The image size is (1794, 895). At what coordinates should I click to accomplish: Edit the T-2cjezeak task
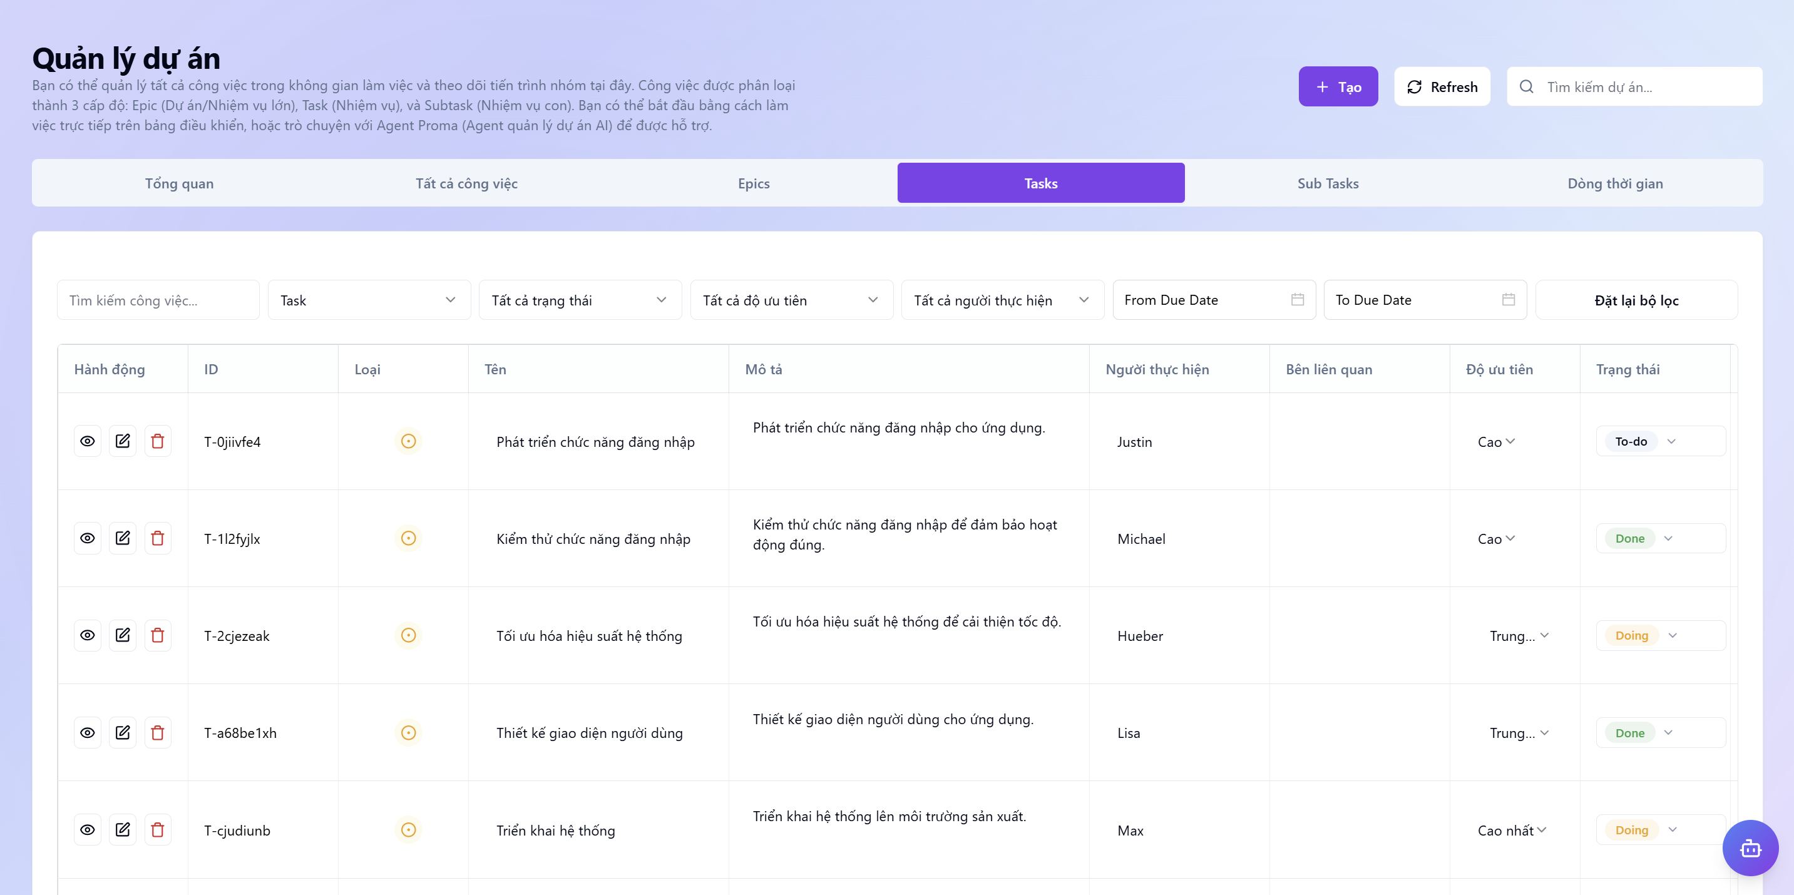[123, 635]
